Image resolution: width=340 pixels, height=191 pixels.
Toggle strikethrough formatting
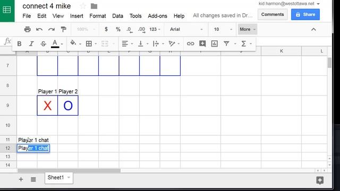(x=43, y=44)
